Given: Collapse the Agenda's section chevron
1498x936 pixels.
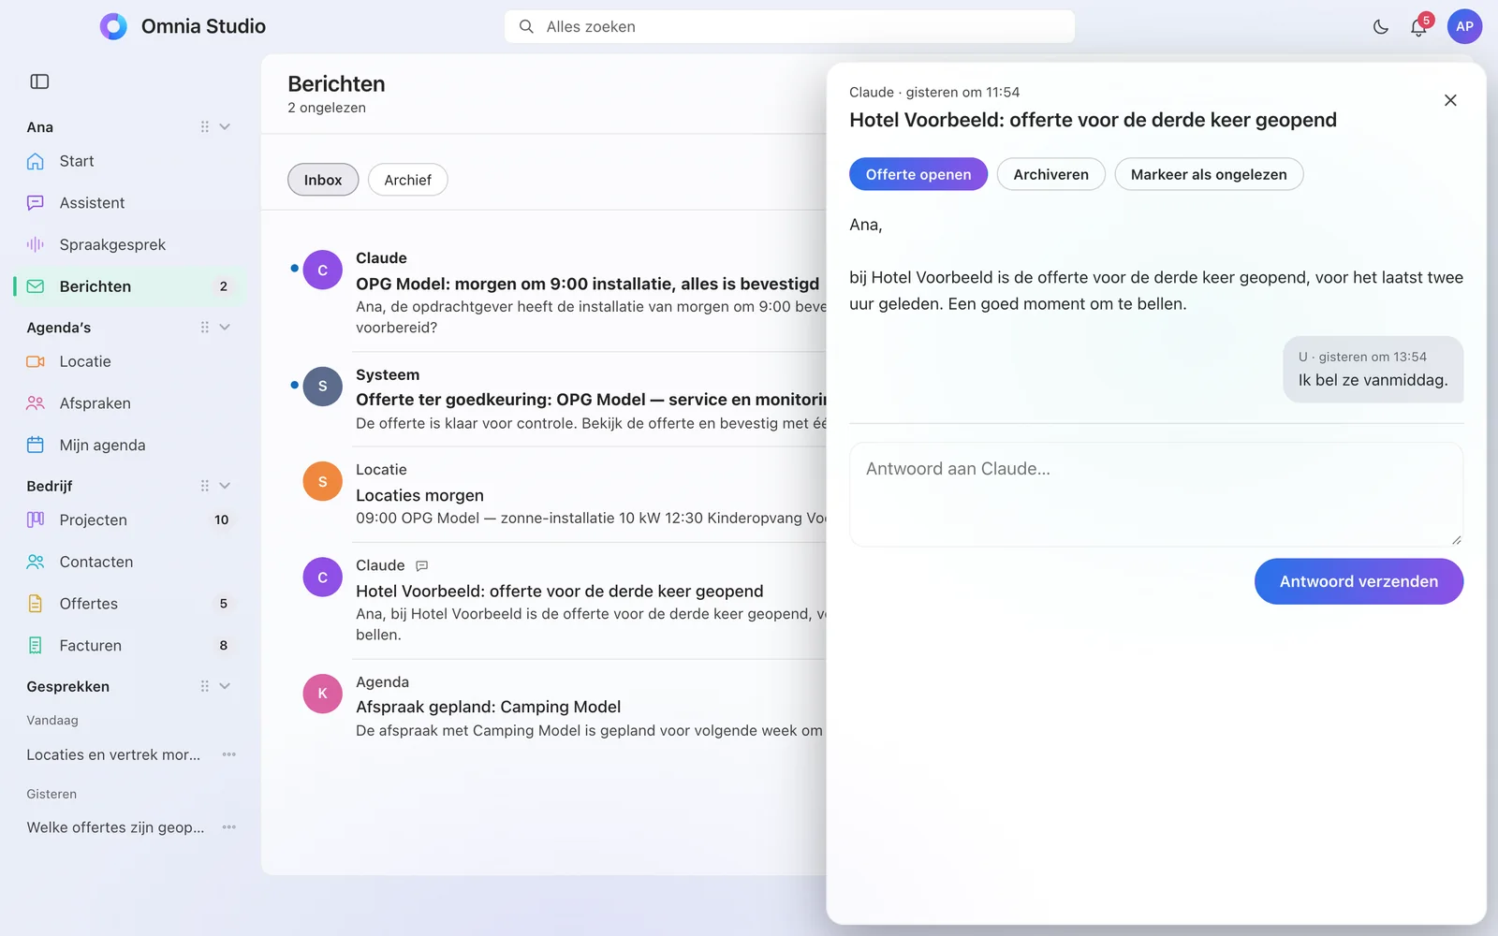Looking at the screenshot, I should point(225,327).
